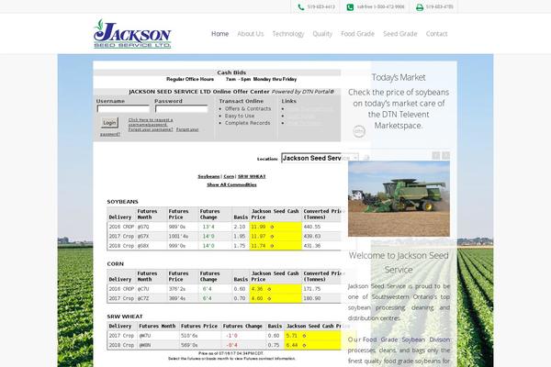
Task: Click icon next to 4.60 corn cash price
Action: coord(269,298)
